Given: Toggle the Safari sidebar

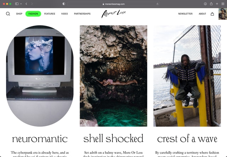Looking at the screenshot, I should click(x=17, y=4).
